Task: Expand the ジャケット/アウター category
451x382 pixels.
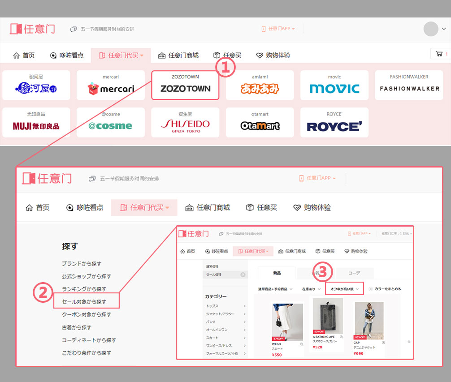Action: point(226,314)
